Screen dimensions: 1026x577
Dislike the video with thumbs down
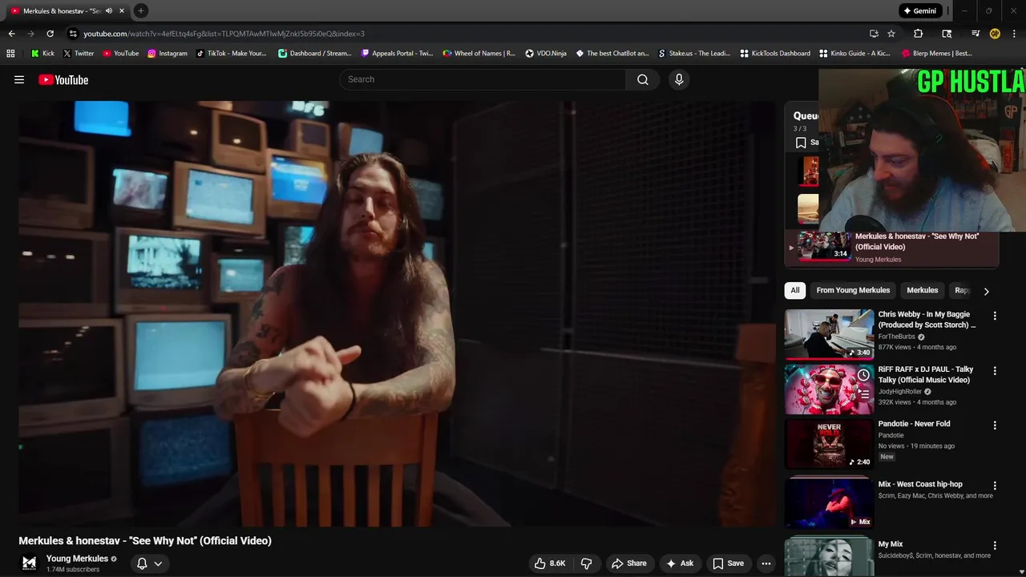pyautogui.click(x=586, y=563)
